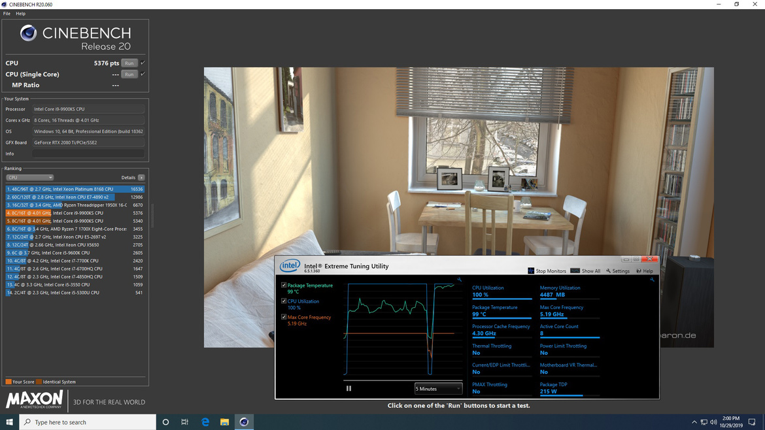Select the Core i7-6700HQ ranking row
The image size is (765, 430).
pyautogui.click(x=75, y=269)
